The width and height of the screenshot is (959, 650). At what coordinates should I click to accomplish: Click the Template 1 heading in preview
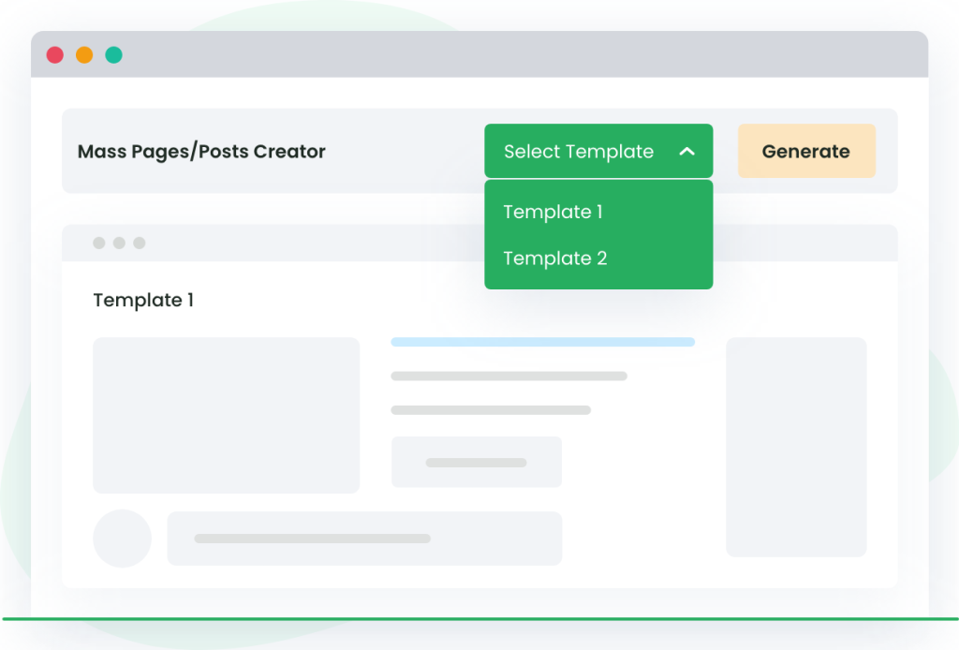point(143,301)
